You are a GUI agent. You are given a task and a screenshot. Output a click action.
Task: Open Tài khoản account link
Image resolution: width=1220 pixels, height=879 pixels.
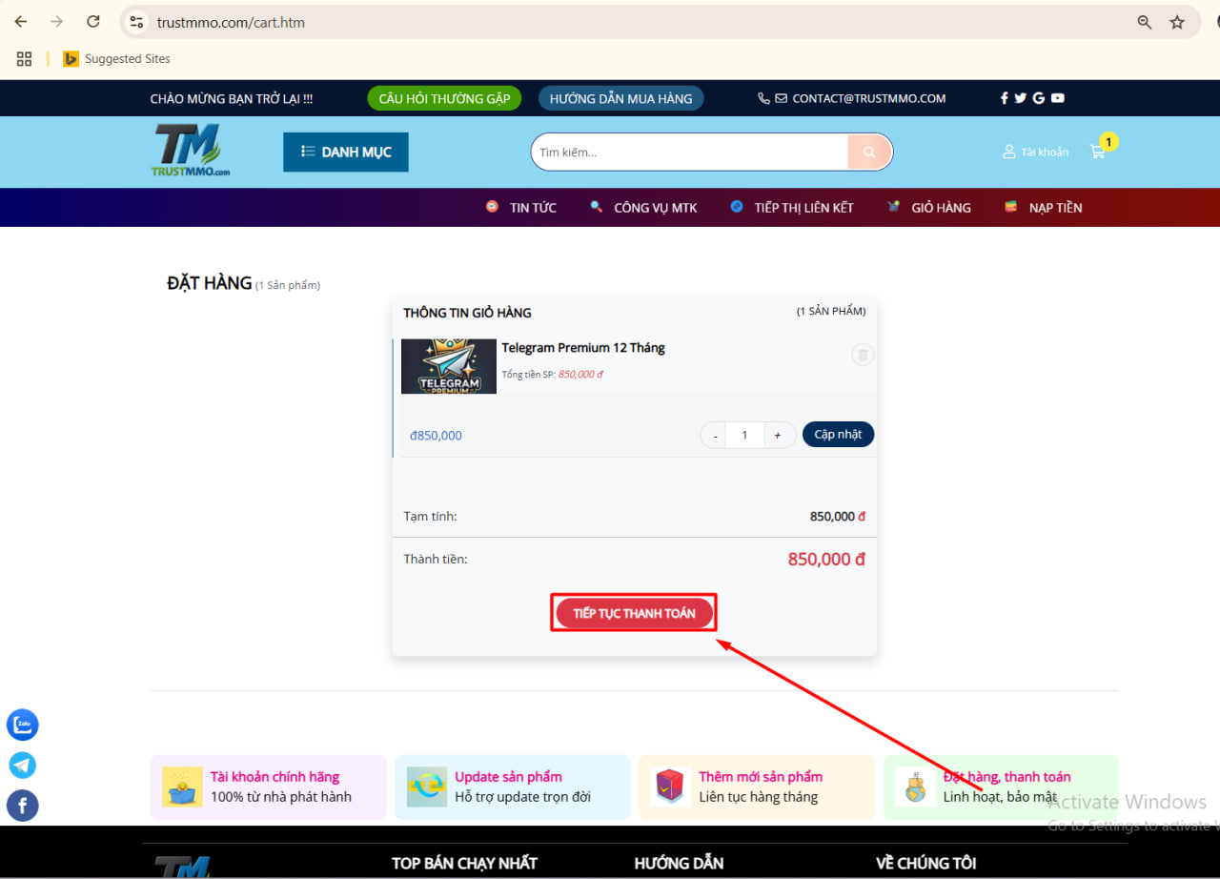tap(1035, 152)
